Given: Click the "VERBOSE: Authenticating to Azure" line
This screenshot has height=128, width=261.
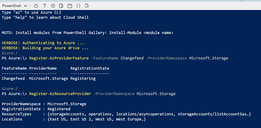Looking at the screenshot, I should [x=43, y=43].
